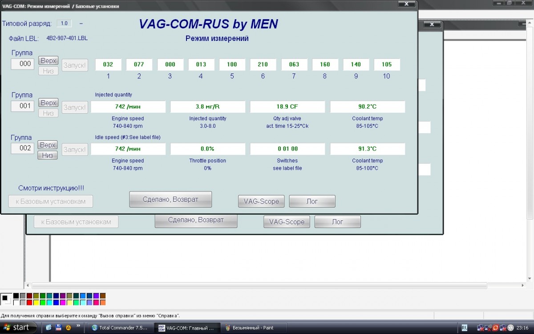Focus the group number field showing 000

[23, 64]
